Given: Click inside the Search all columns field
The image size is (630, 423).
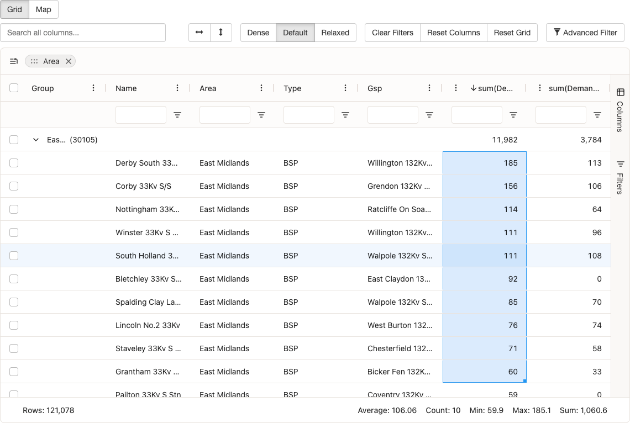Looking at the screenshot, I should 83,33.
